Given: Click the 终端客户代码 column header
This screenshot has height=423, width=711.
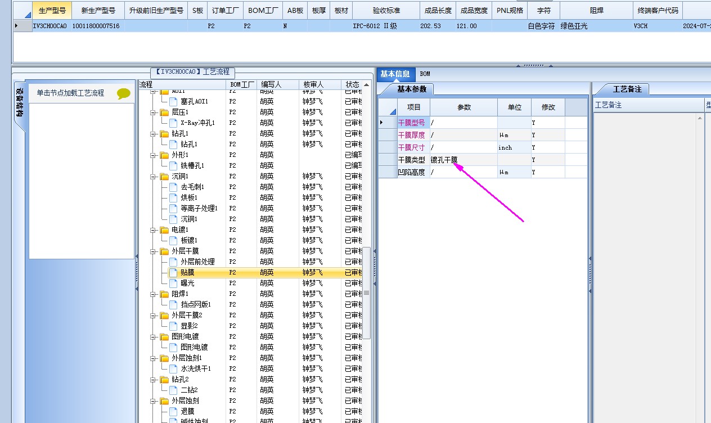Looking at the screenshot, I should (x=658, y=11).
